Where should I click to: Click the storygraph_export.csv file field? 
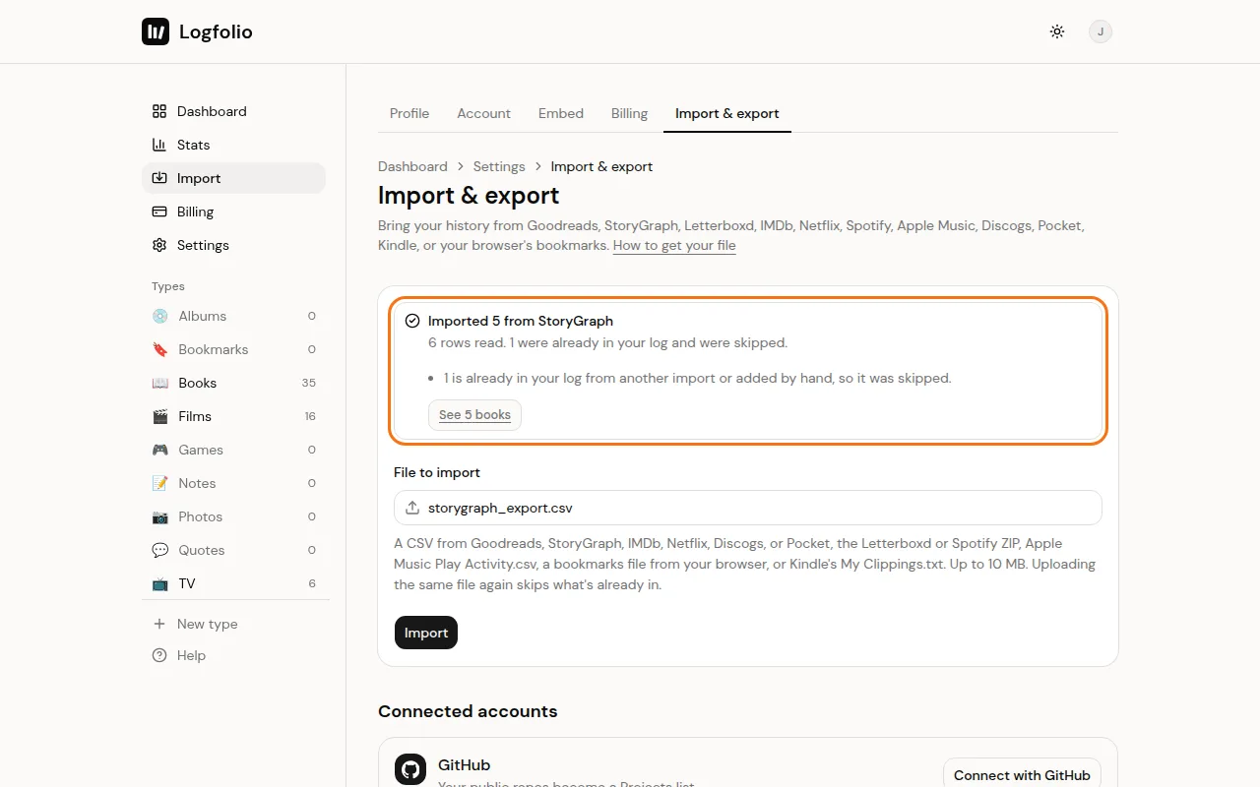[x=748, y=509]
